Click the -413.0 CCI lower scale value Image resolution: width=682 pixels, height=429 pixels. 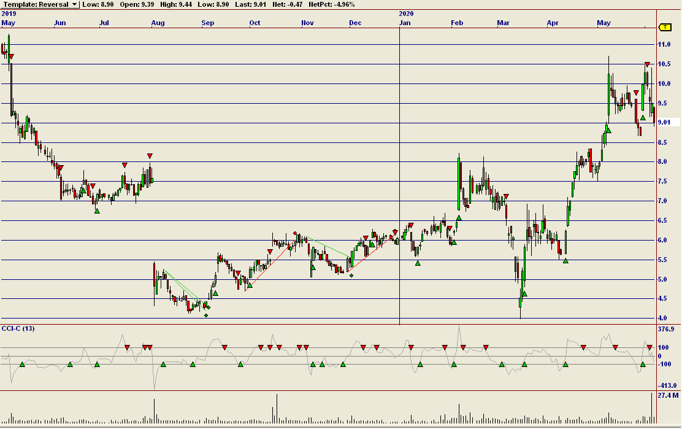(667, 385)
